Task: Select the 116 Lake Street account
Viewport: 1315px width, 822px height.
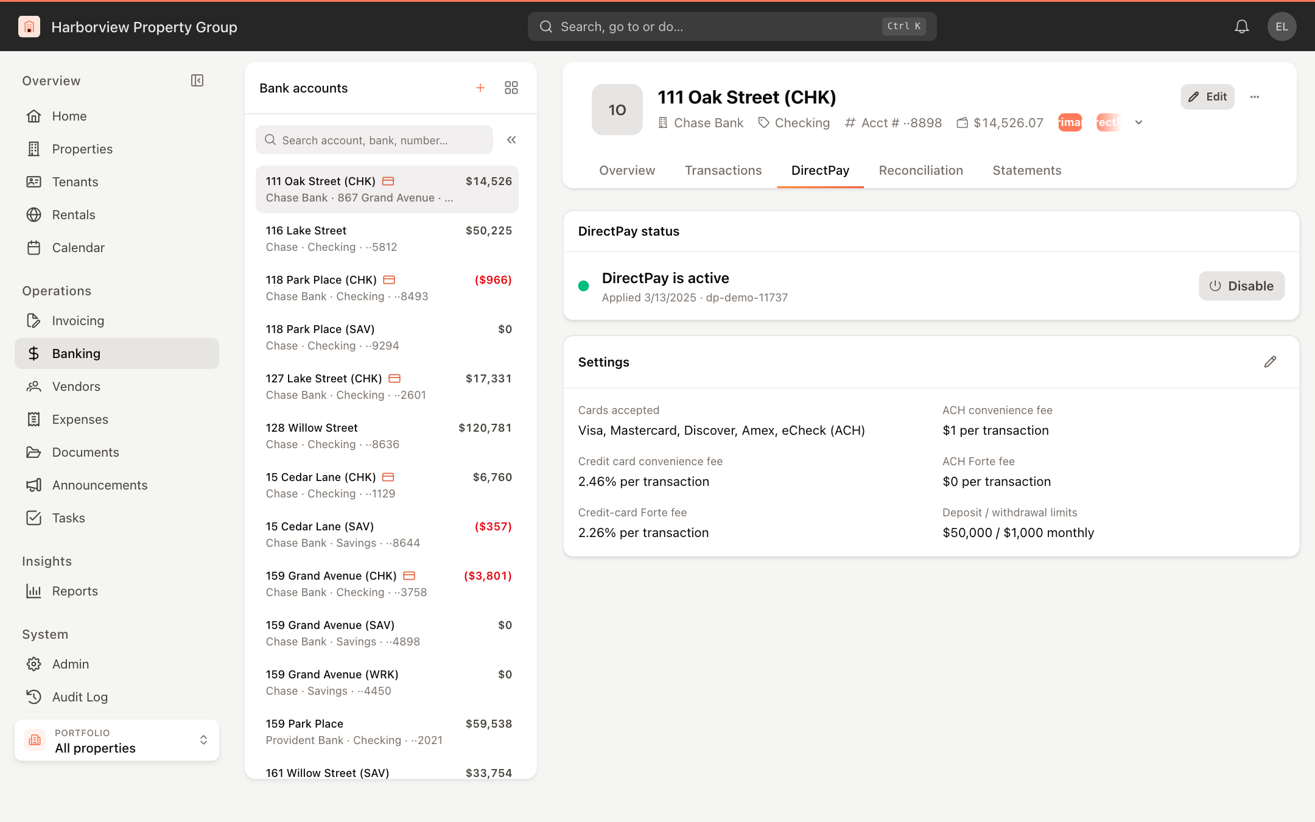Action: coord(387,239)
